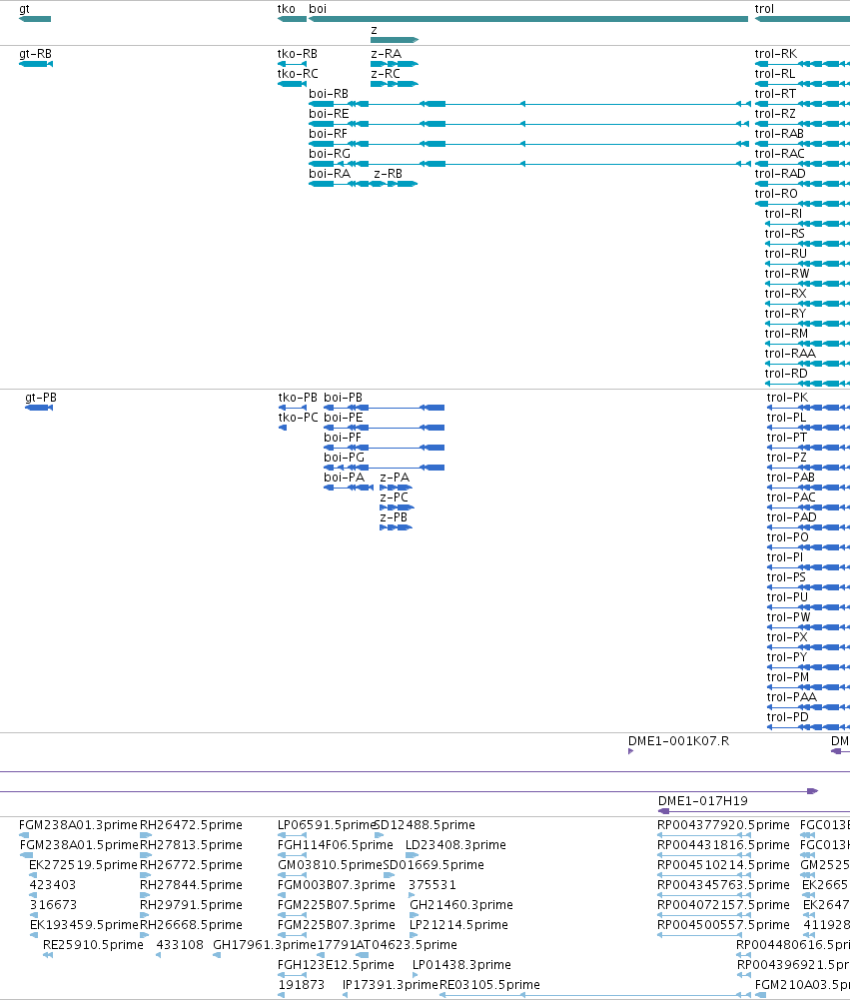Select the boi-PB protein label
The width and height of the screenshot is (850, 1000).
[x=343, y=398]
